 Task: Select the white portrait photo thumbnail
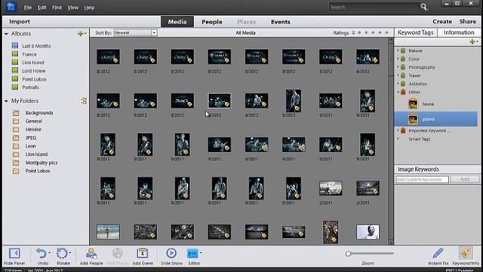368,232
